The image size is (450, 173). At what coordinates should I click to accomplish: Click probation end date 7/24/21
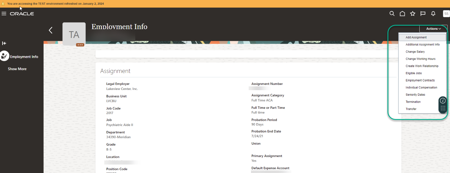(257, 136)
